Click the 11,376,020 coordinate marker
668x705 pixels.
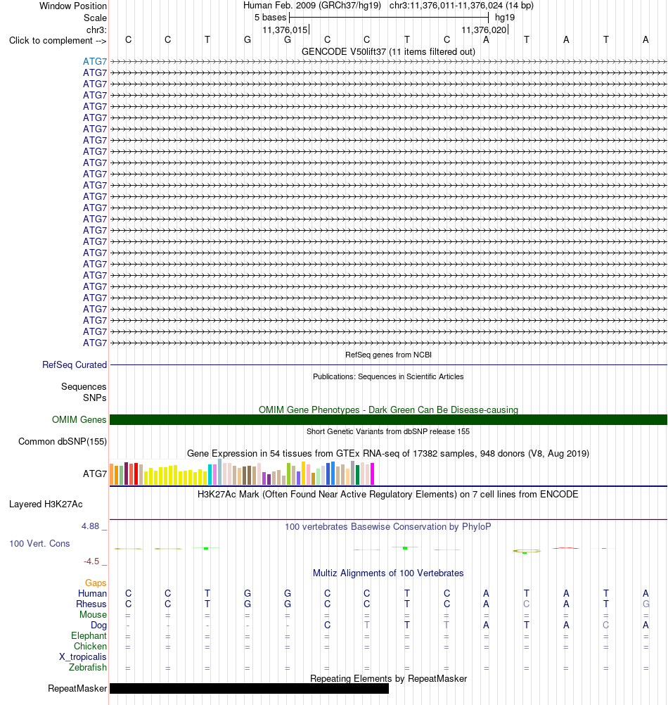(484, 30)
